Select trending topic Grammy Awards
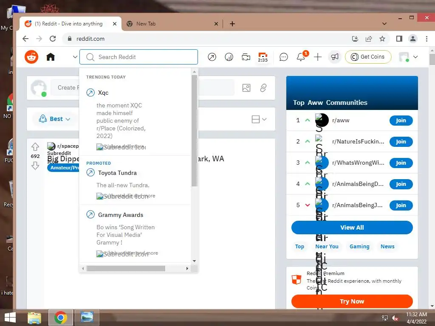 pyautogui.click(x=120, y=215)
